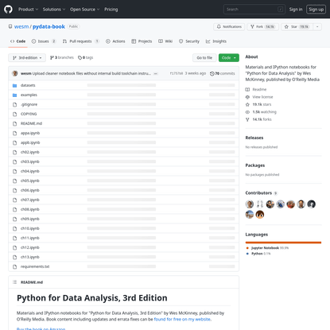Expand the Open Source menu
Screen dimensions: 330x330
pyautogui.click(x=84, y=10)
